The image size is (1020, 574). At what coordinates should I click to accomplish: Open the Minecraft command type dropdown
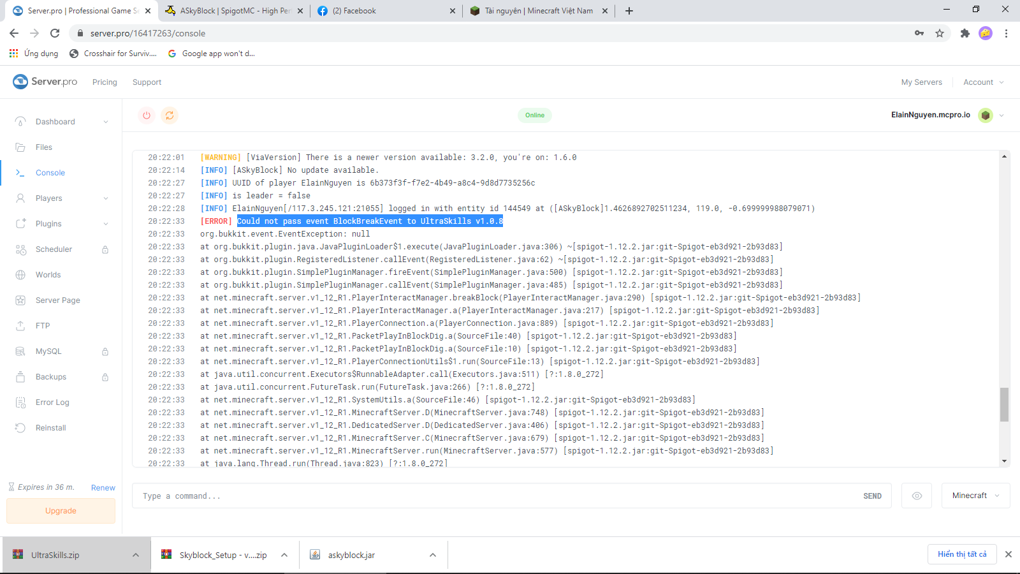tap(975, 496)
